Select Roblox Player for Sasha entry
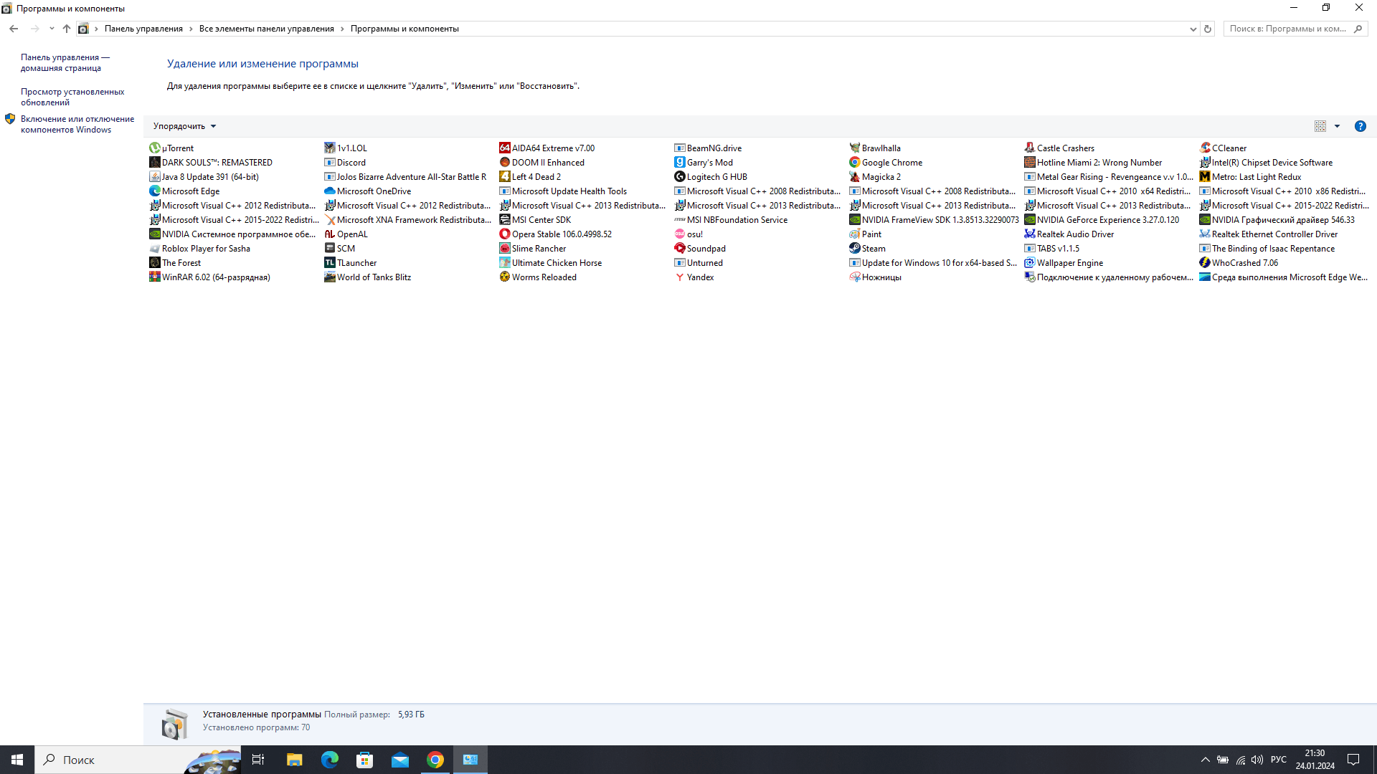 point(200,249)
